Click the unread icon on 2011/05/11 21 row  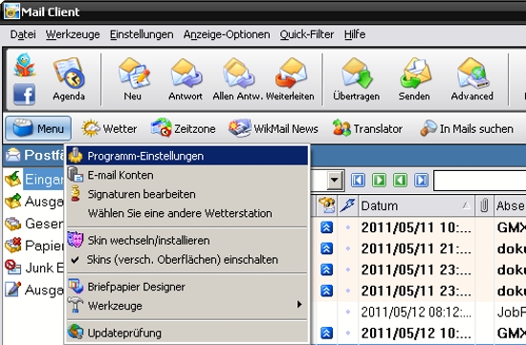326,248
